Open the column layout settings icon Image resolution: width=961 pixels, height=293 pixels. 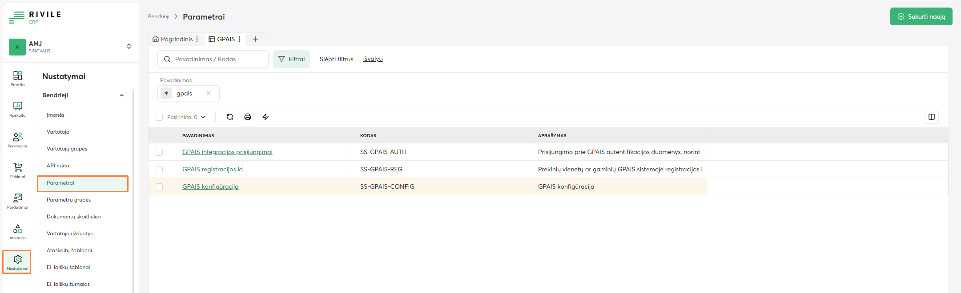click(931, 117)
